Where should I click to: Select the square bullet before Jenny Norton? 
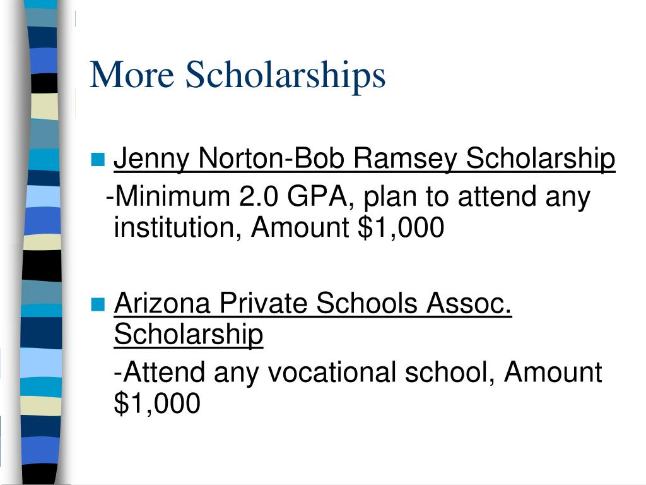point(98,160)
